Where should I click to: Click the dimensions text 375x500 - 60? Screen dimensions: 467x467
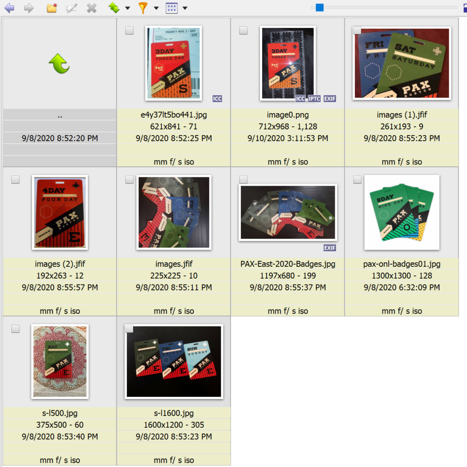pos(60,425)
